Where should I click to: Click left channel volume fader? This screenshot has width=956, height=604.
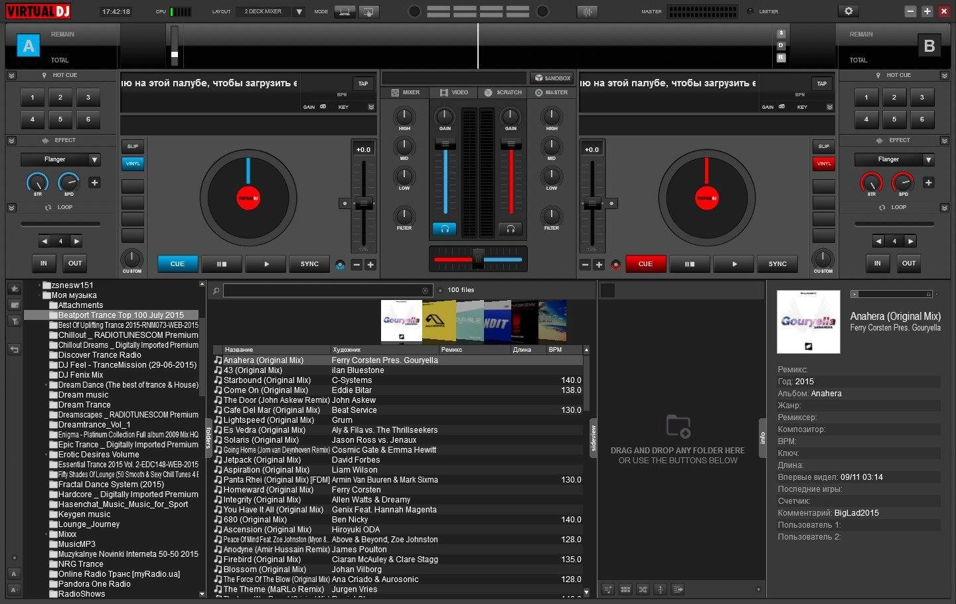tap(445, 144)
